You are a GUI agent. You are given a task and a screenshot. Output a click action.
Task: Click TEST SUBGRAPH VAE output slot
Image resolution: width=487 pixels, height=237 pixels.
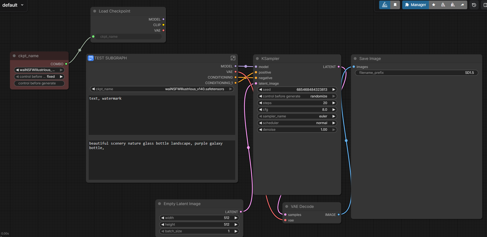(235, 72)
